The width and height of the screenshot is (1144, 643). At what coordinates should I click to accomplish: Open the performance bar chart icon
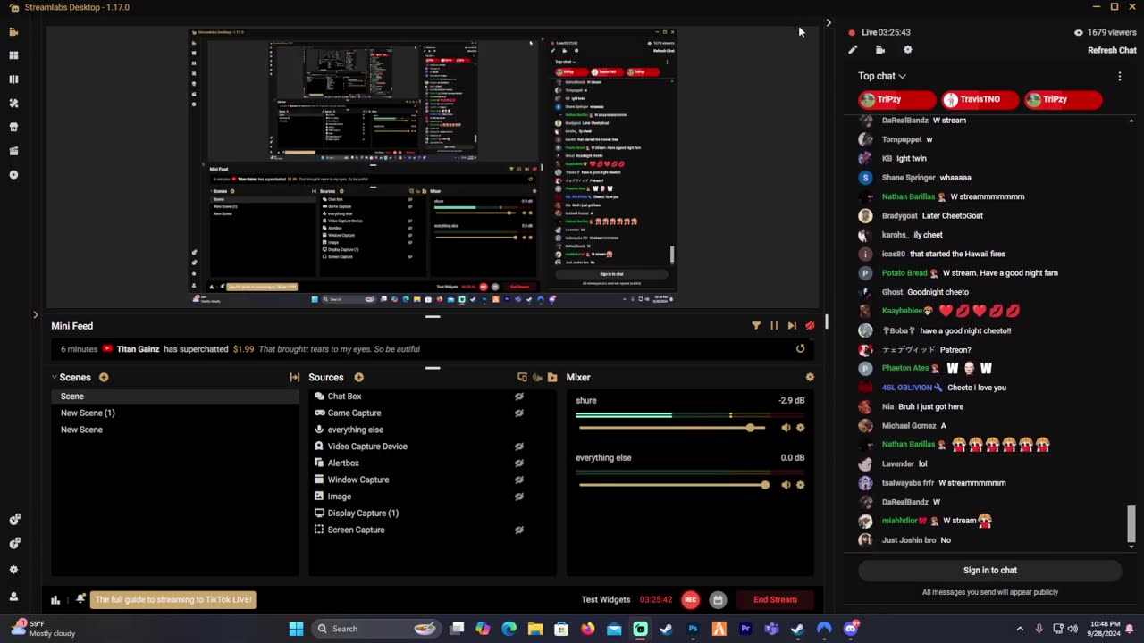[x=55, y=600]
